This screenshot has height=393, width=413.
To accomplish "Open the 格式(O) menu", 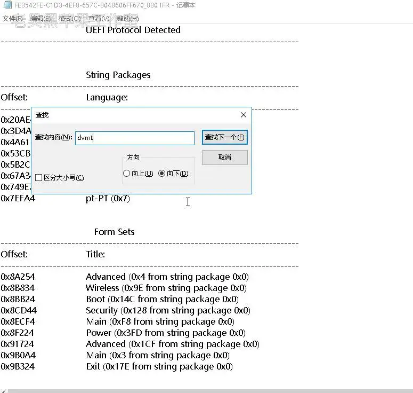I will coord(69,19).
